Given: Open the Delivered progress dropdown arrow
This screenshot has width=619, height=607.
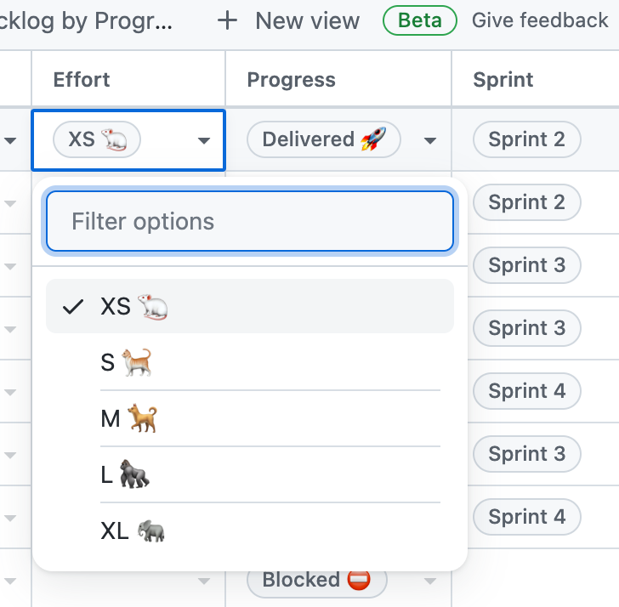Looking at the screenshot, I should click(x=430, y=140).
